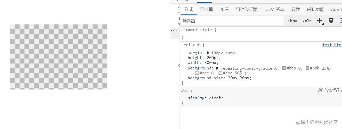Click the div selector in user agent rule
Viewport: 342px width, 129px height.
tap(185, 91)
